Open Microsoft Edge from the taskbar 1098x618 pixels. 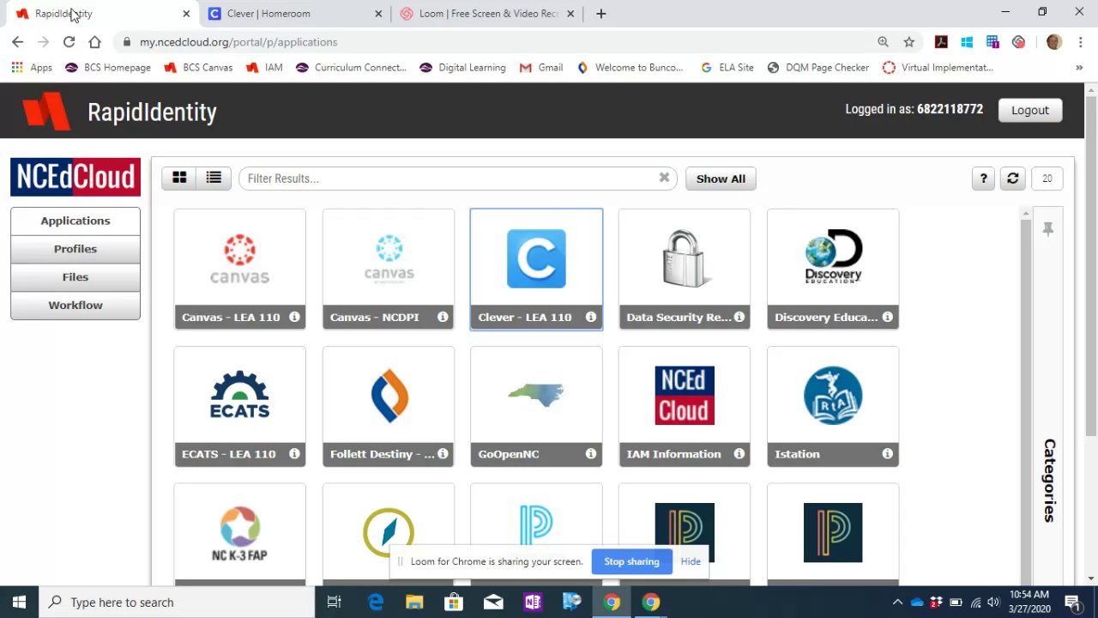click(x=375, y=603)
